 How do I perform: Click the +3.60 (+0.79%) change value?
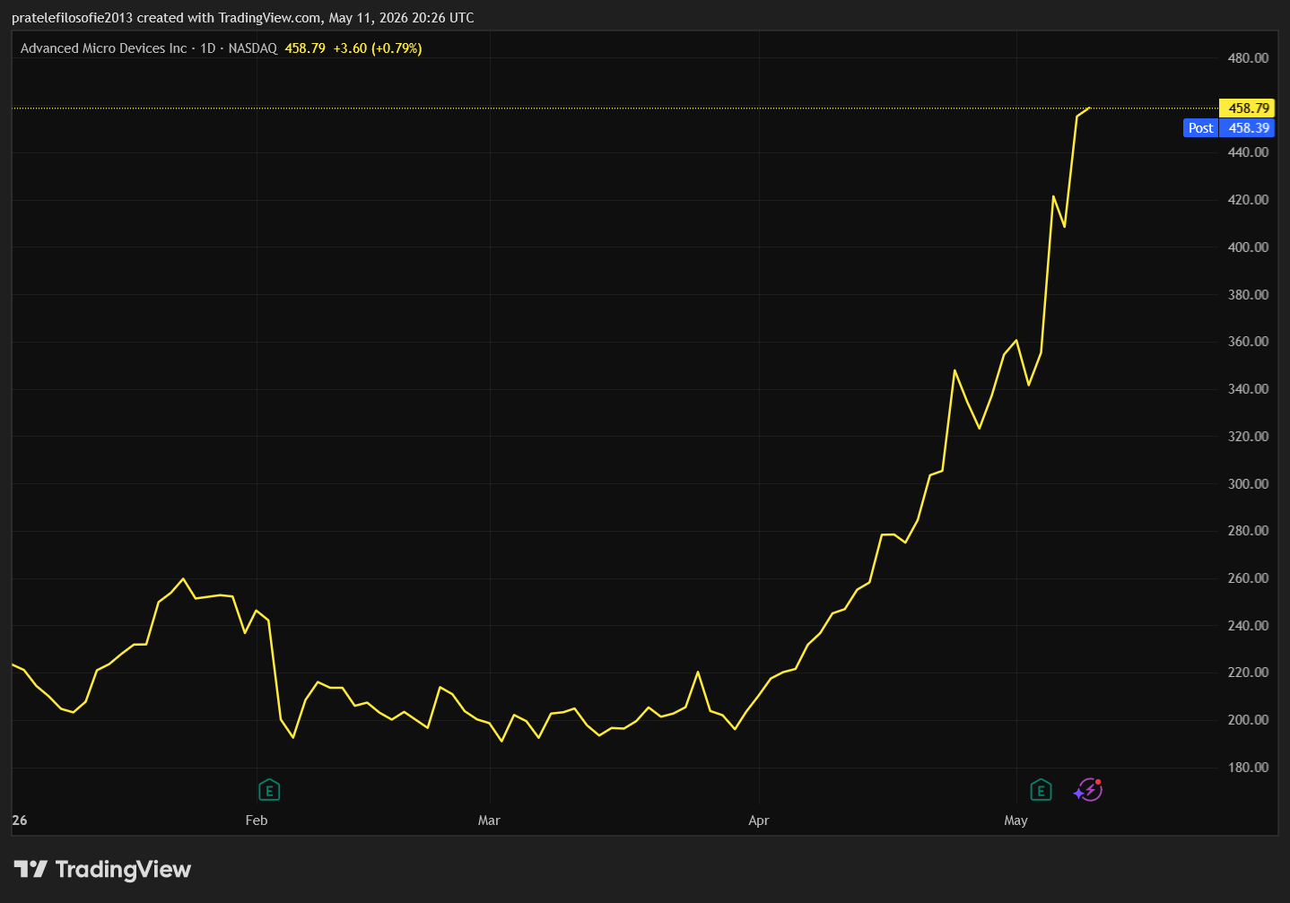[x=378, y=48]
